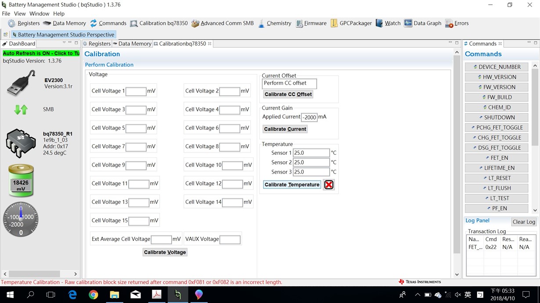Click DashBoard horizontal scrollbar right arrow
This screenshot has width=540, height=303.
(x=75, y=274)
